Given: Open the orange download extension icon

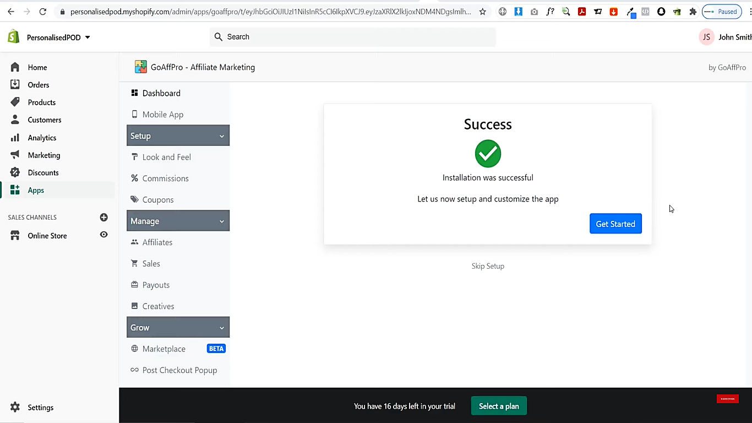Looking at the screenshot, I should (614, 12).
